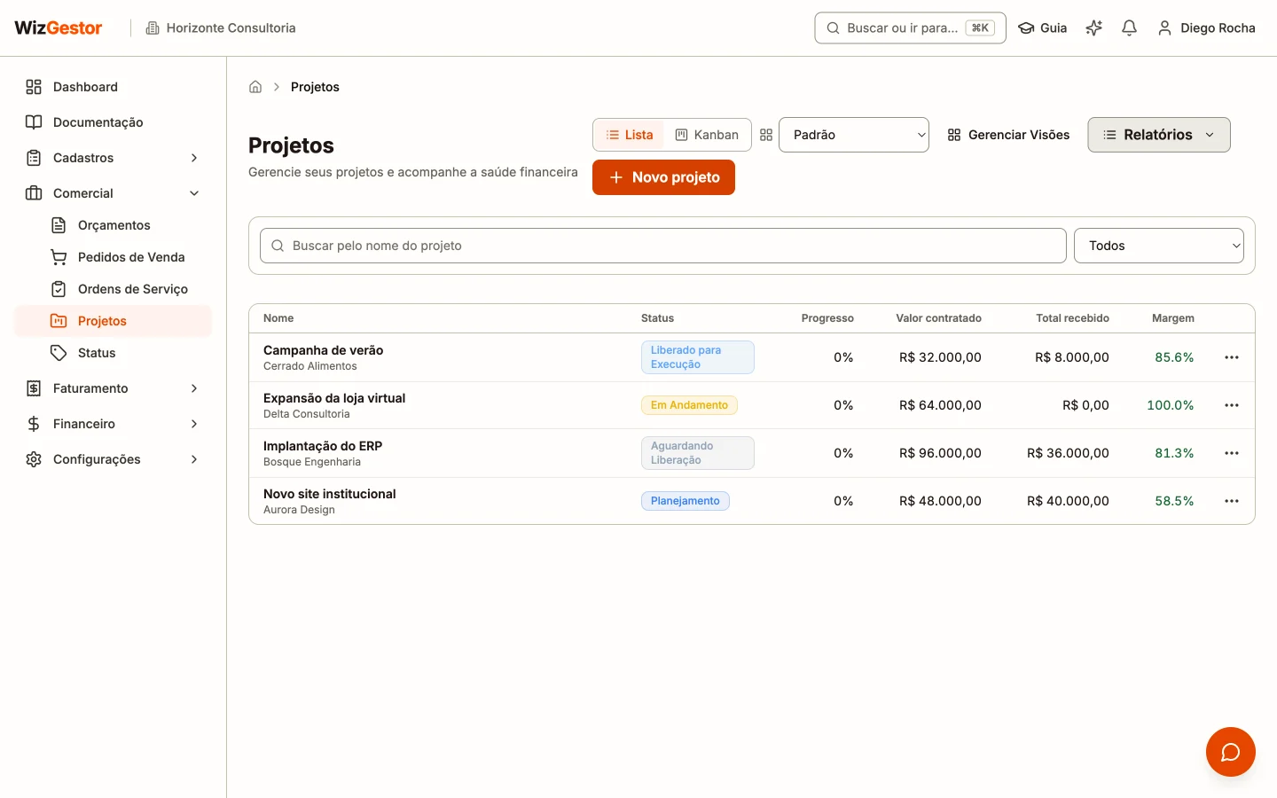This screenshot has width=1277, height=798.
Task: Switch to Kanban view
Action: point(707,135)
